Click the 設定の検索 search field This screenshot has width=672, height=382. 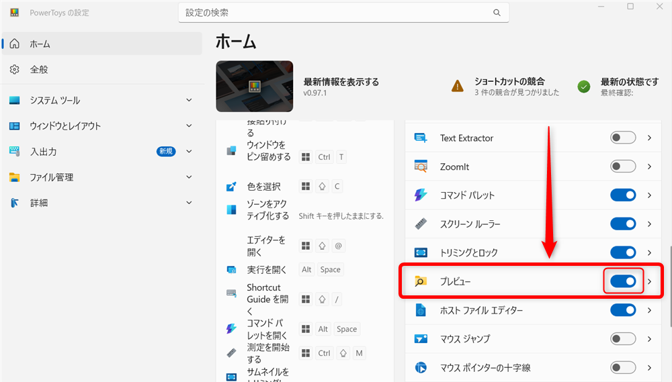[x=343, y=13]
